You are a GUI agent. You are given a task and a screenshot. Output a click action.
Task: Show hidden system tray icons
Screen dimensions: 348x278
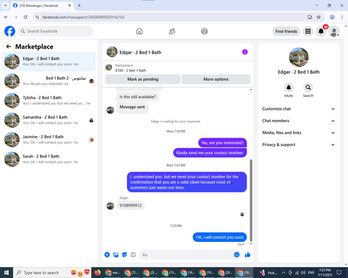pos(283,272)
